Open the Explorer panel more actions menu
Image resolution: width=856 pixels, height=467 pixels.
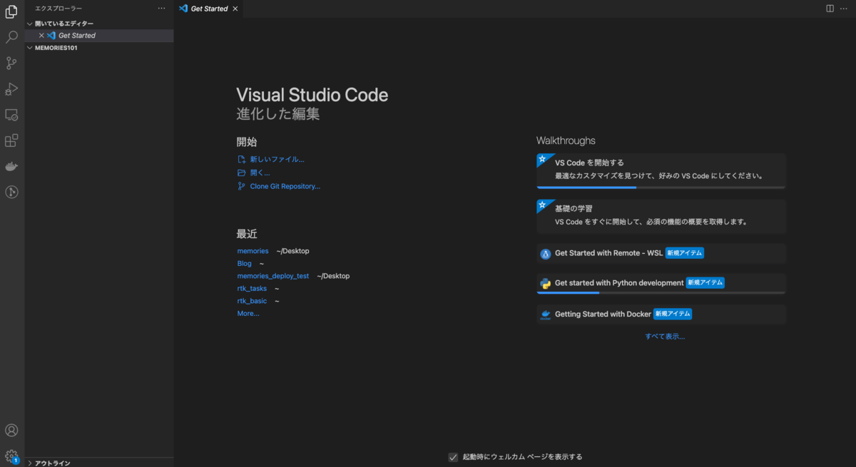162,8
